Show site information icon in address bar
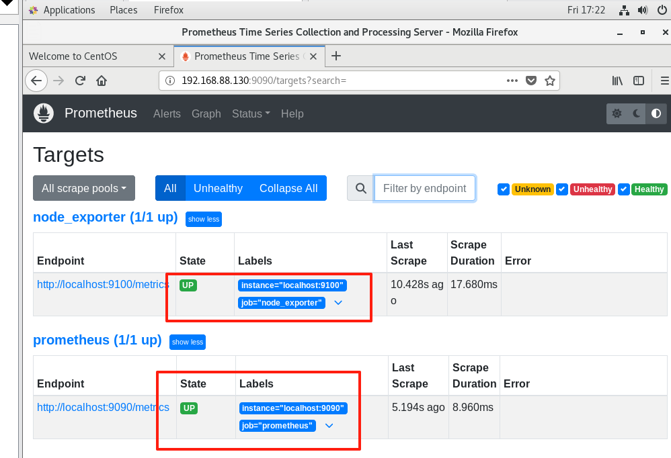671x458 pixels. point(170,81)
